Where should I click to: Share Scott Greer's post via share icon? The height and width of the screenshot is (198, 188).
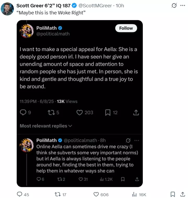pos(183,194)
